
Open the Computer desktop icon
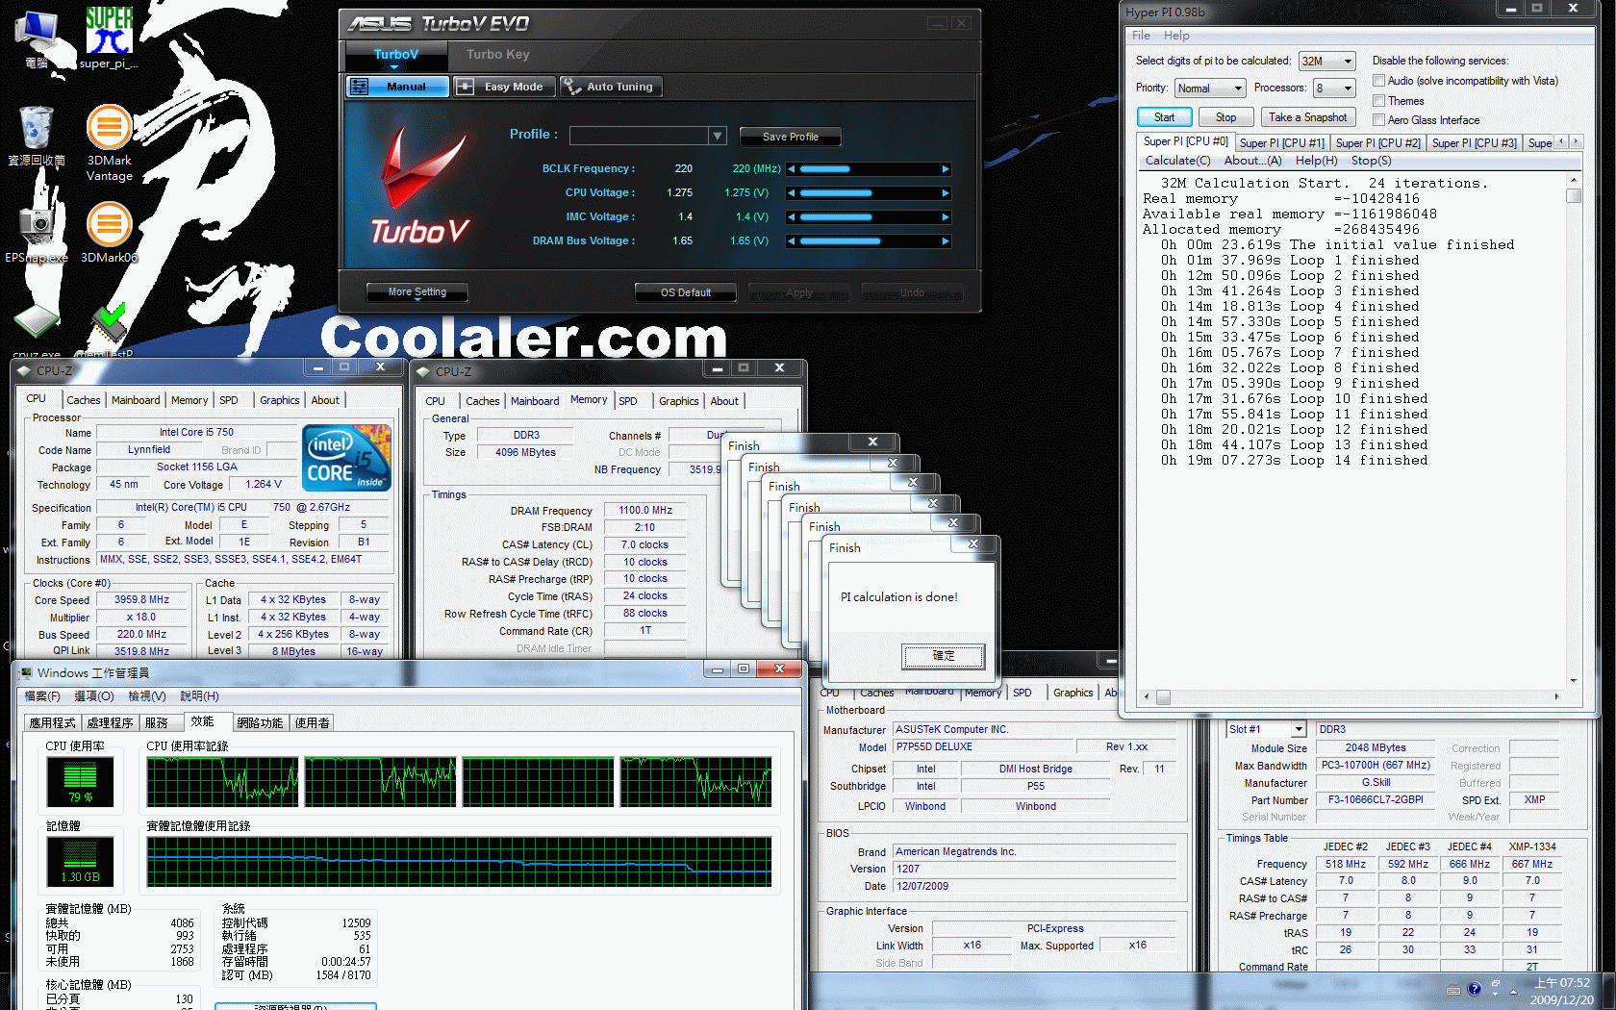point(37,38)
